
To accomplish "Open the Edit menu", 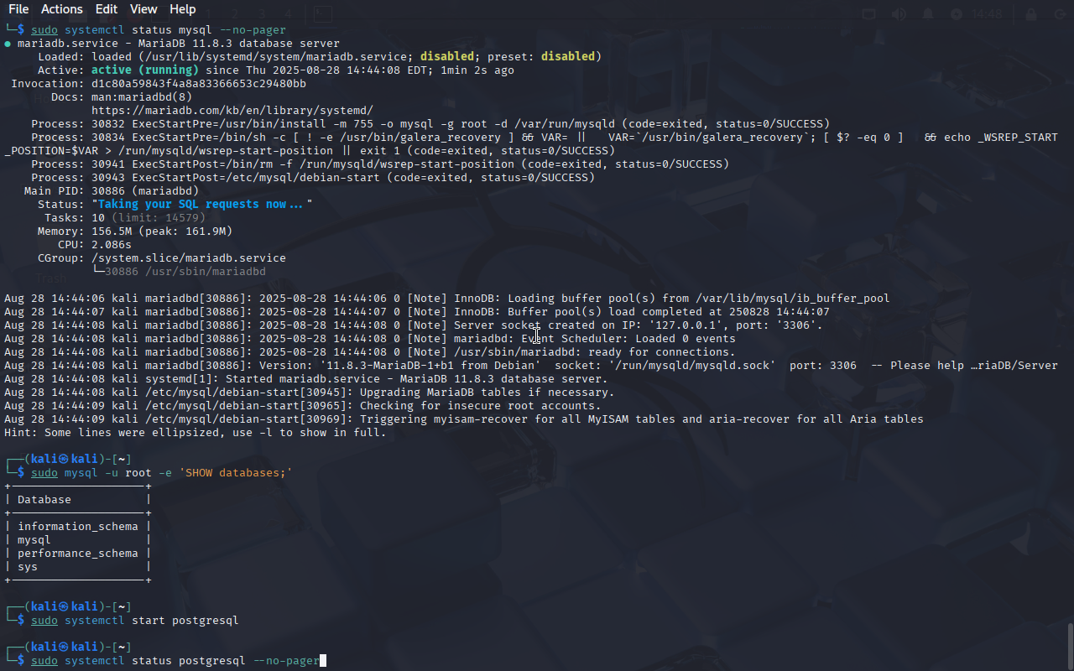I will (107, 9).
